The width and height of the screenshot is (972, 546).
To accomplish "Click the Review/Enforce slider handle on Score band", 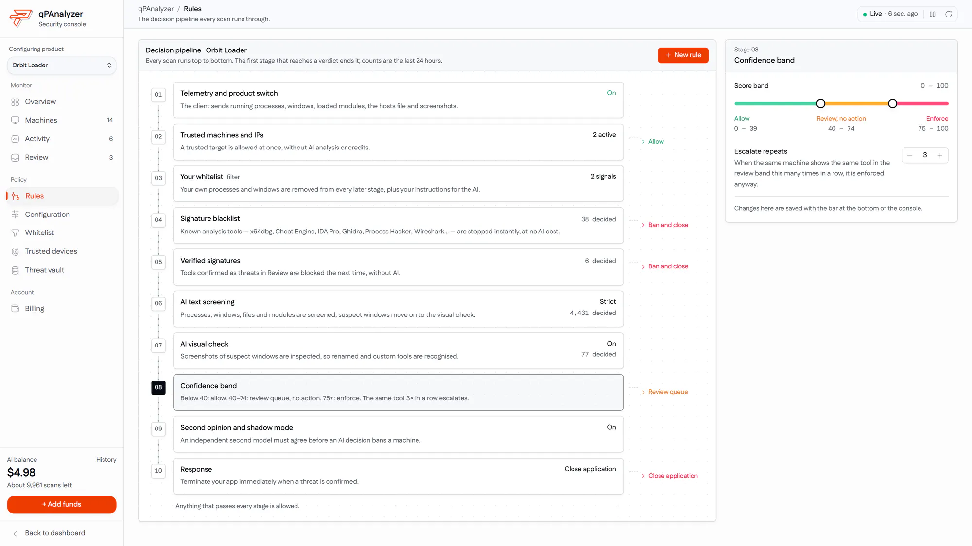I will pos(892,104).
